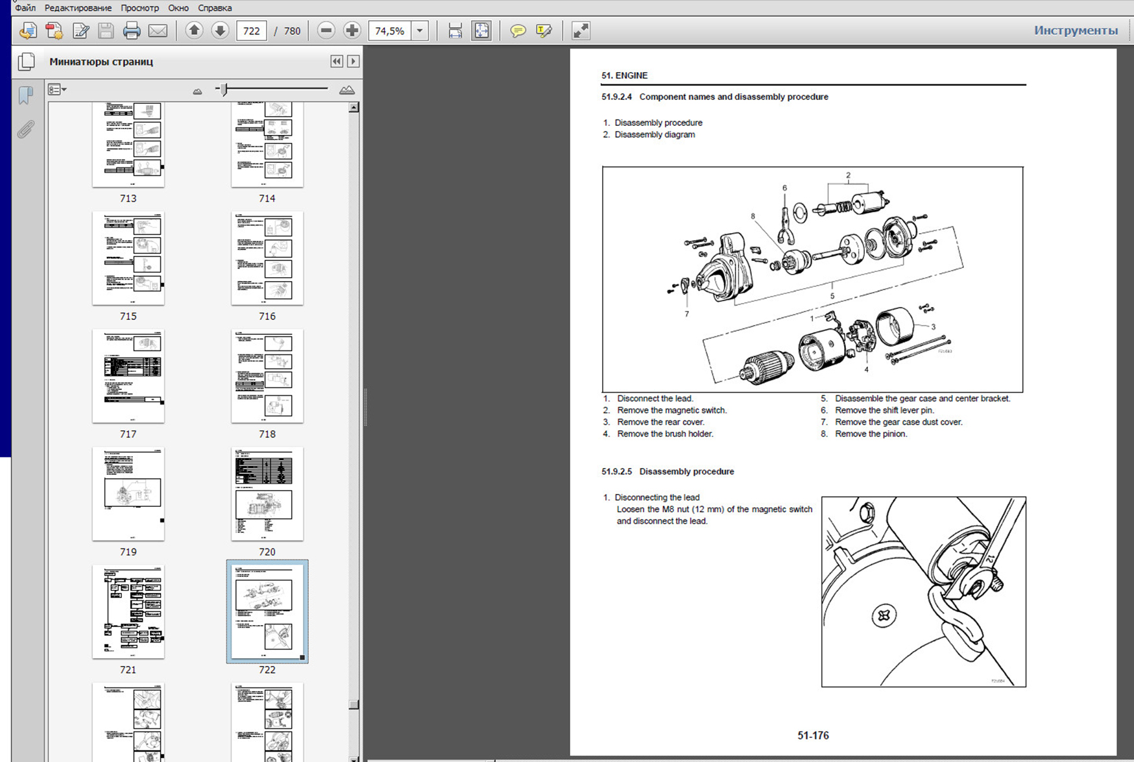Open the Файл menu
Screen dimensions: 1134x762
coord(25,8)
